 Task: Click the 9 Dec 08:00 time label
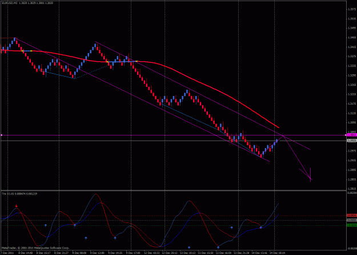pyautogui.click(x=79, y=253)
